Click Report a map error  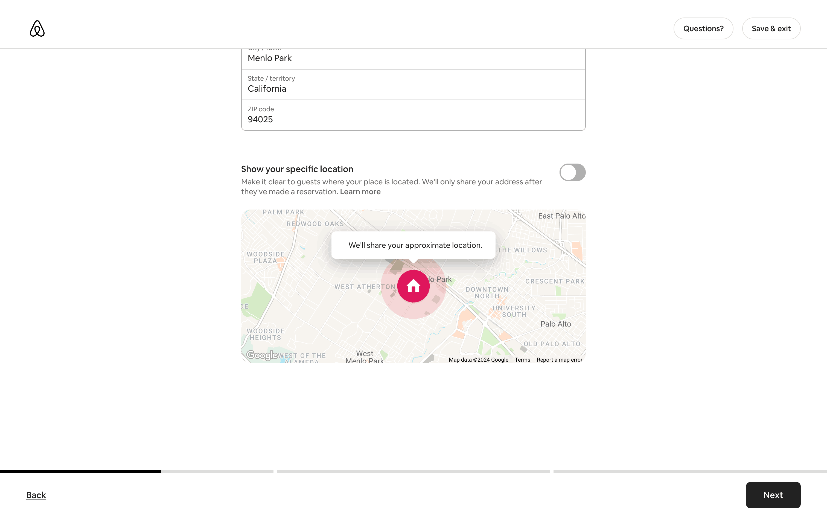point(559,360)
